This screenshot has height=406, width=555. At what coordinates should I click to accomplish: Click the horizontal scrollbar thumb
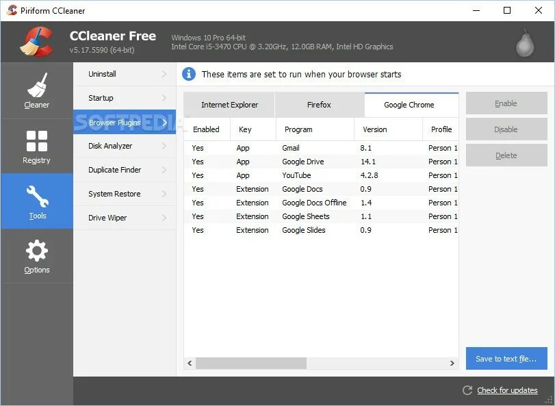251,363
